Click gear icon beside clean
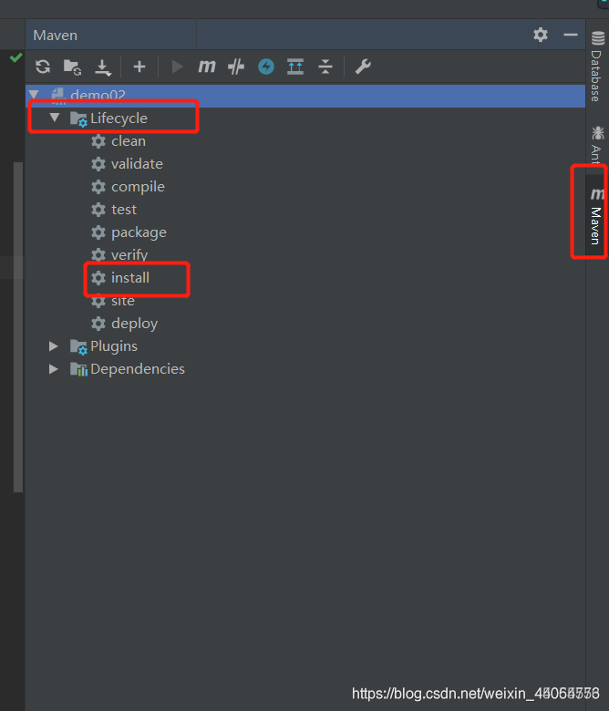The width and height of the screenshot is (609, 711). click(x=98, y=141)
